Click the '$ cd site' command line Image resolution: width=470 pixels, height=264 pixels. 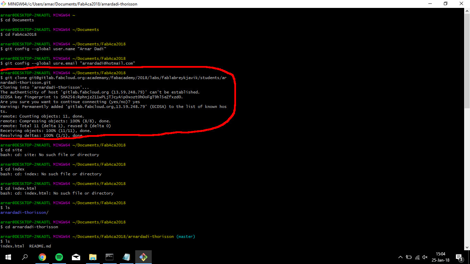click(x=11, y=150)
